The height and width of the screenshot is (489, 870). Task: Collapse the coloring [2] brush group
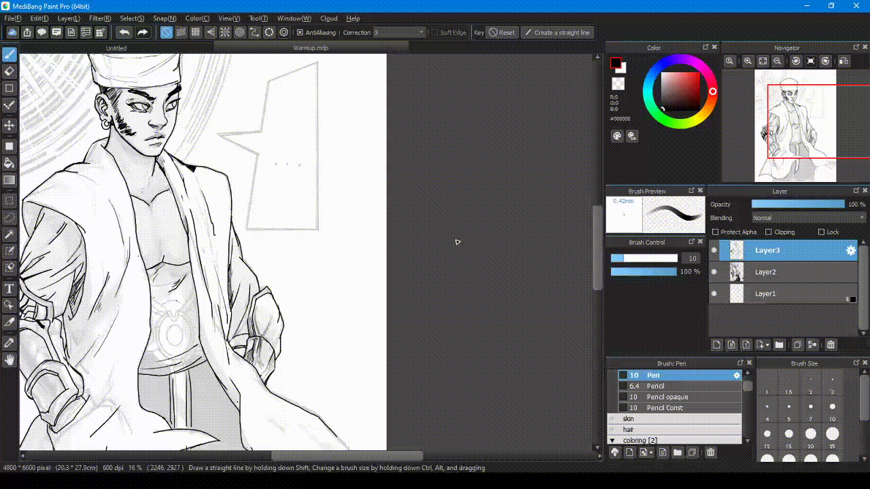(612, 440)
